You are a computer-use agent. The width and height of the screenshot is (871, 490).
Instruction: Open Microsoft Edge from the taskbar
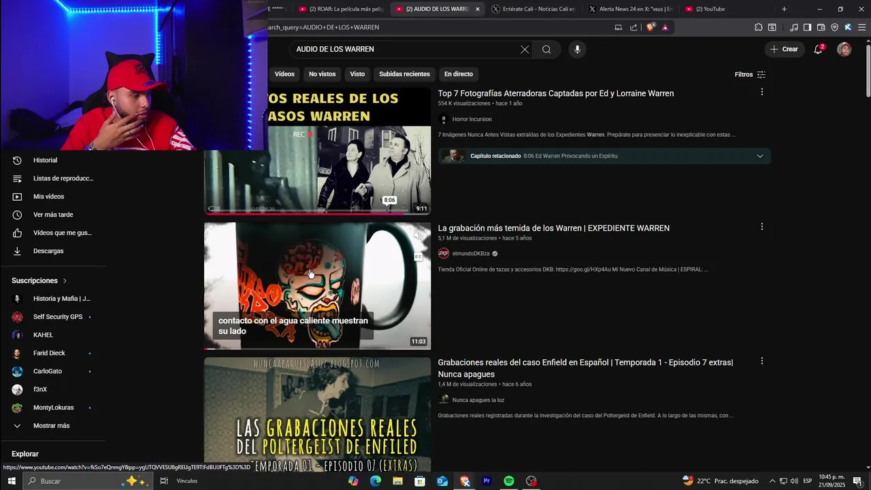[x=375, y=481]
